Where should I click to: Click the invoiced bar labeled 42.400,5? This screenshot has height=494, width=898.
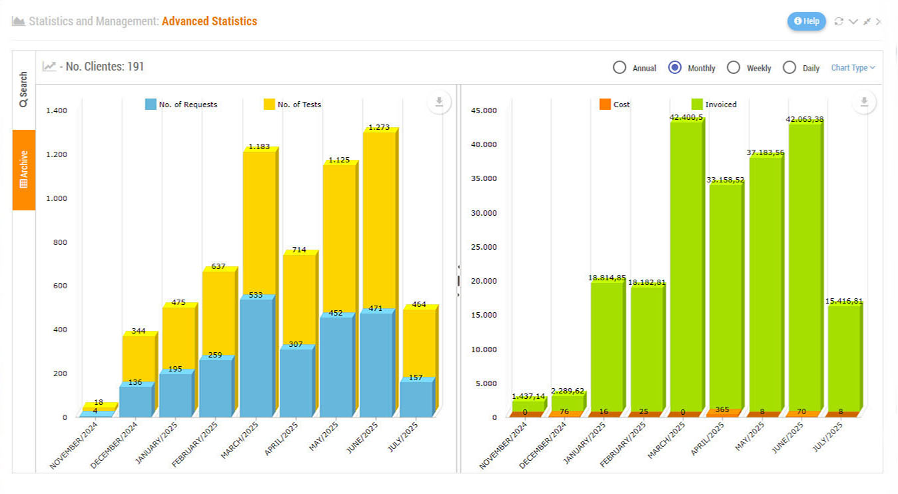coord(686,266)
